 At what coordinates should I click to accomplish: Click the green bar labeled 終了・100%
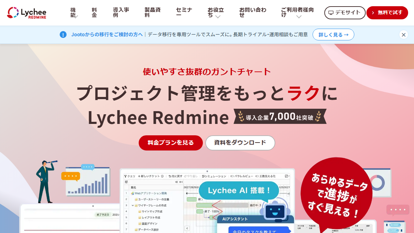pyautogui.click(x=200, y=211)
